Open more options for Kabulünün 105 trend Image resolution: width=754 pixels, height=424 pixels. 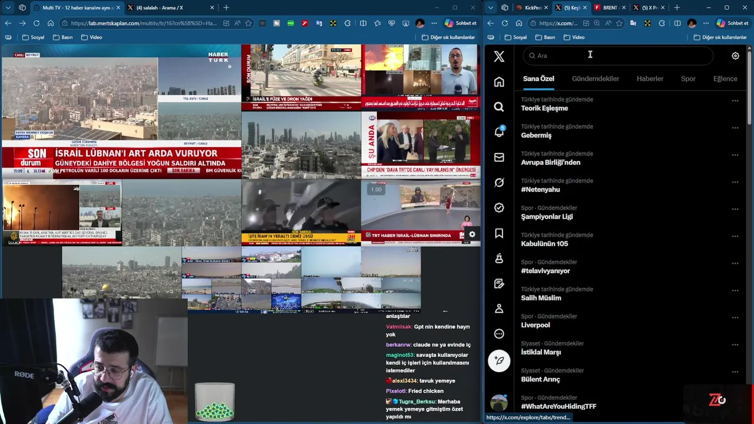click(735, 236)
